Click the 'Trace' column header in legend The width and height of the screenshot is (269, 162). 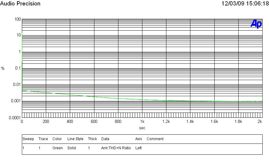pos(43,139)
